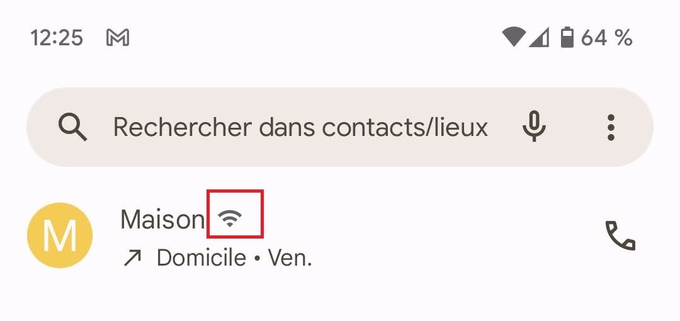Tap the microphone voice search icon
Screen dimensions: 680x321
[x=534, y=127]
